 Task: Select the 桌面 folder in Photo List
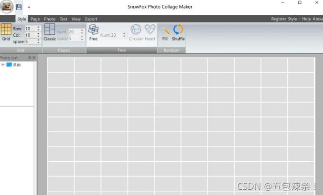[16, 65]
